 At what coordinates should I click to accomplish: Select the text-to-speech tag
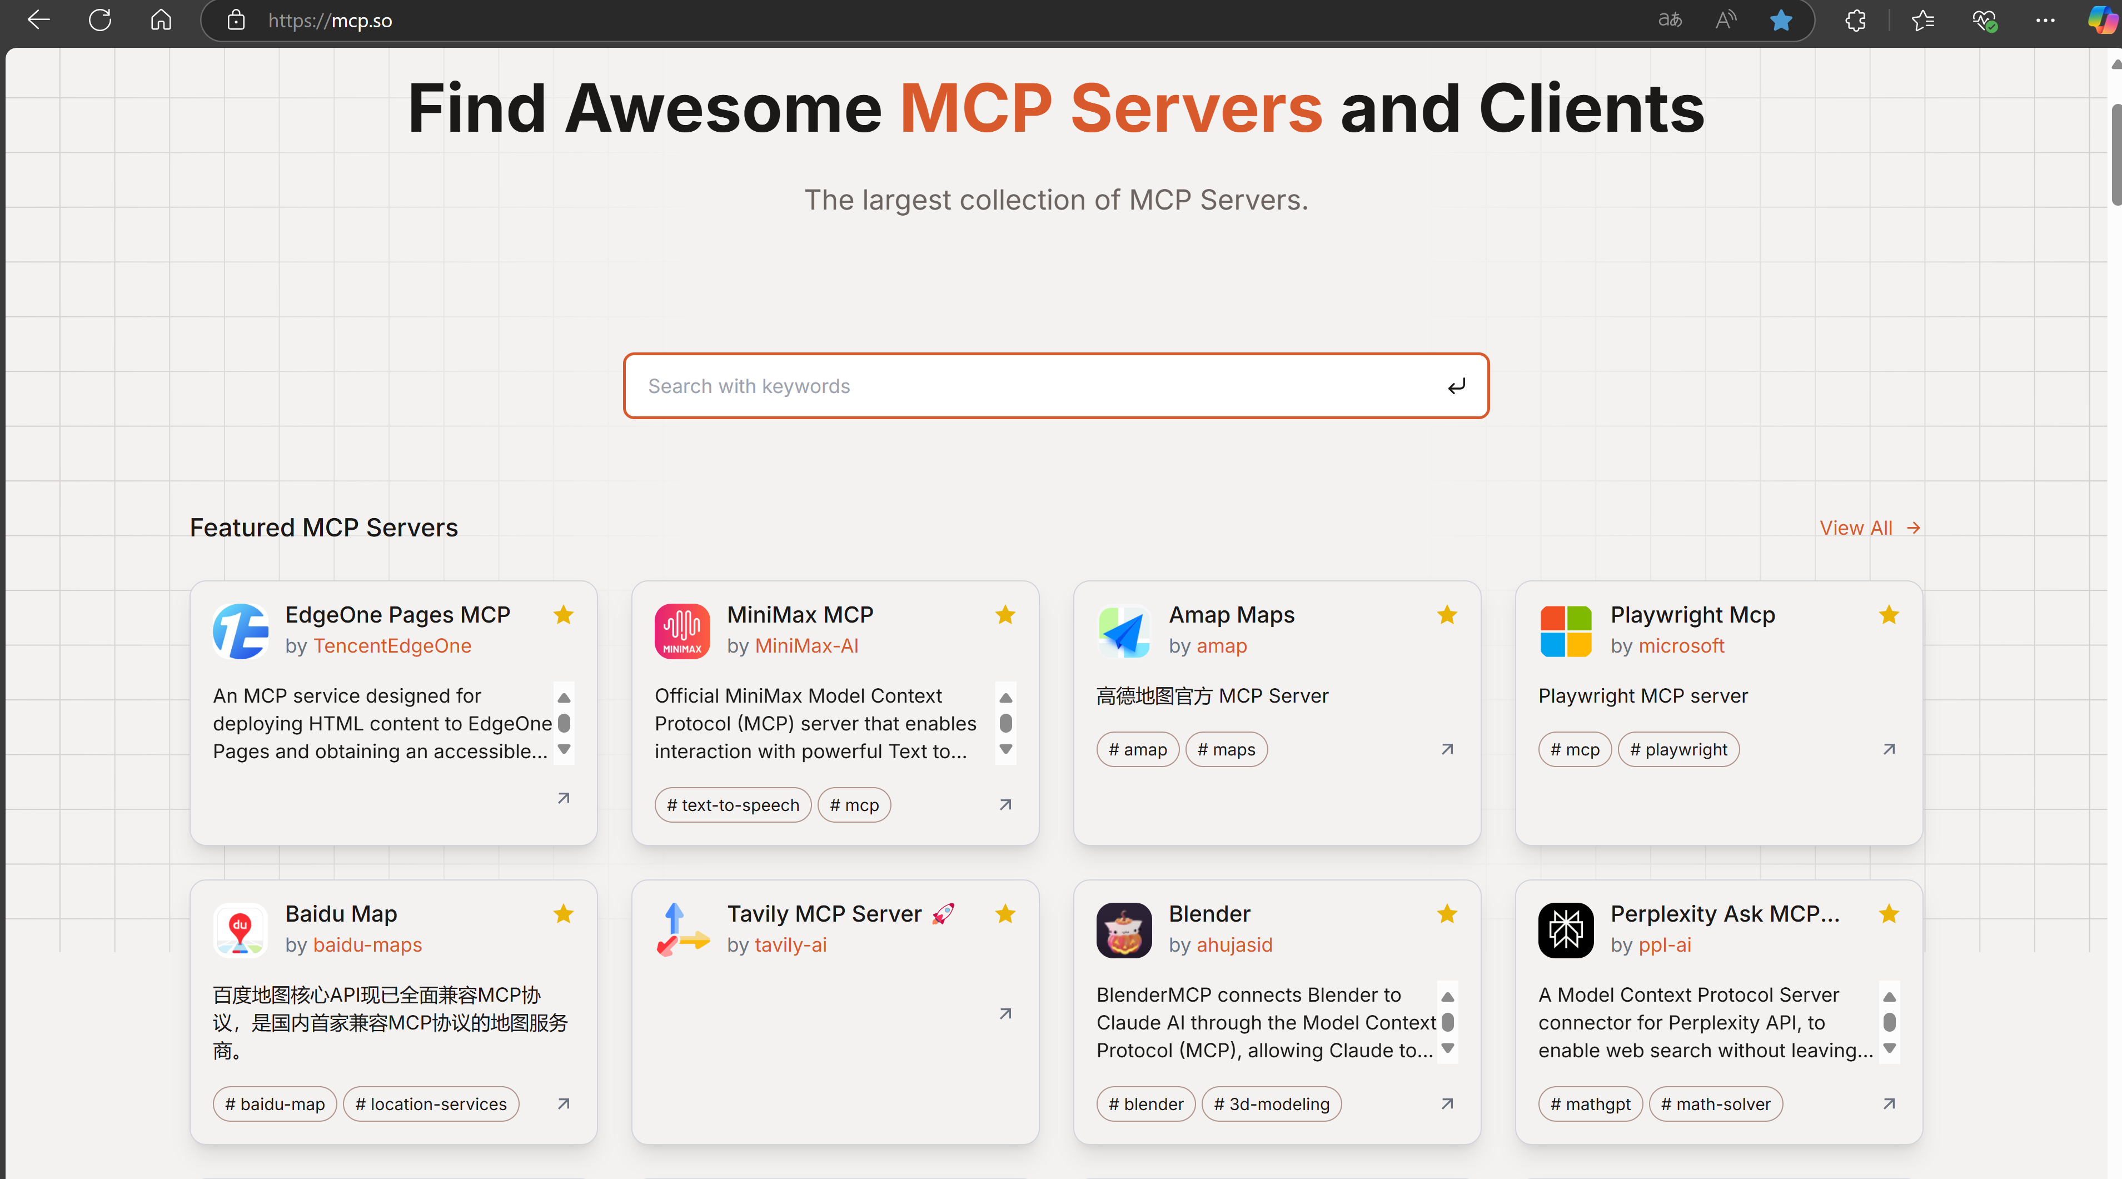[733, 805]
